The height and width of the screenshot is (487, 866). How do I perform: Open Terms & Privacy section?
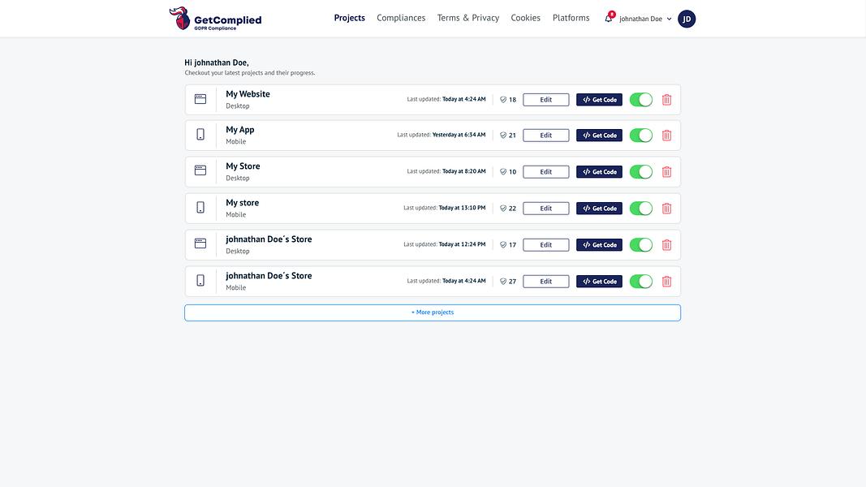[x=467, y=18]
